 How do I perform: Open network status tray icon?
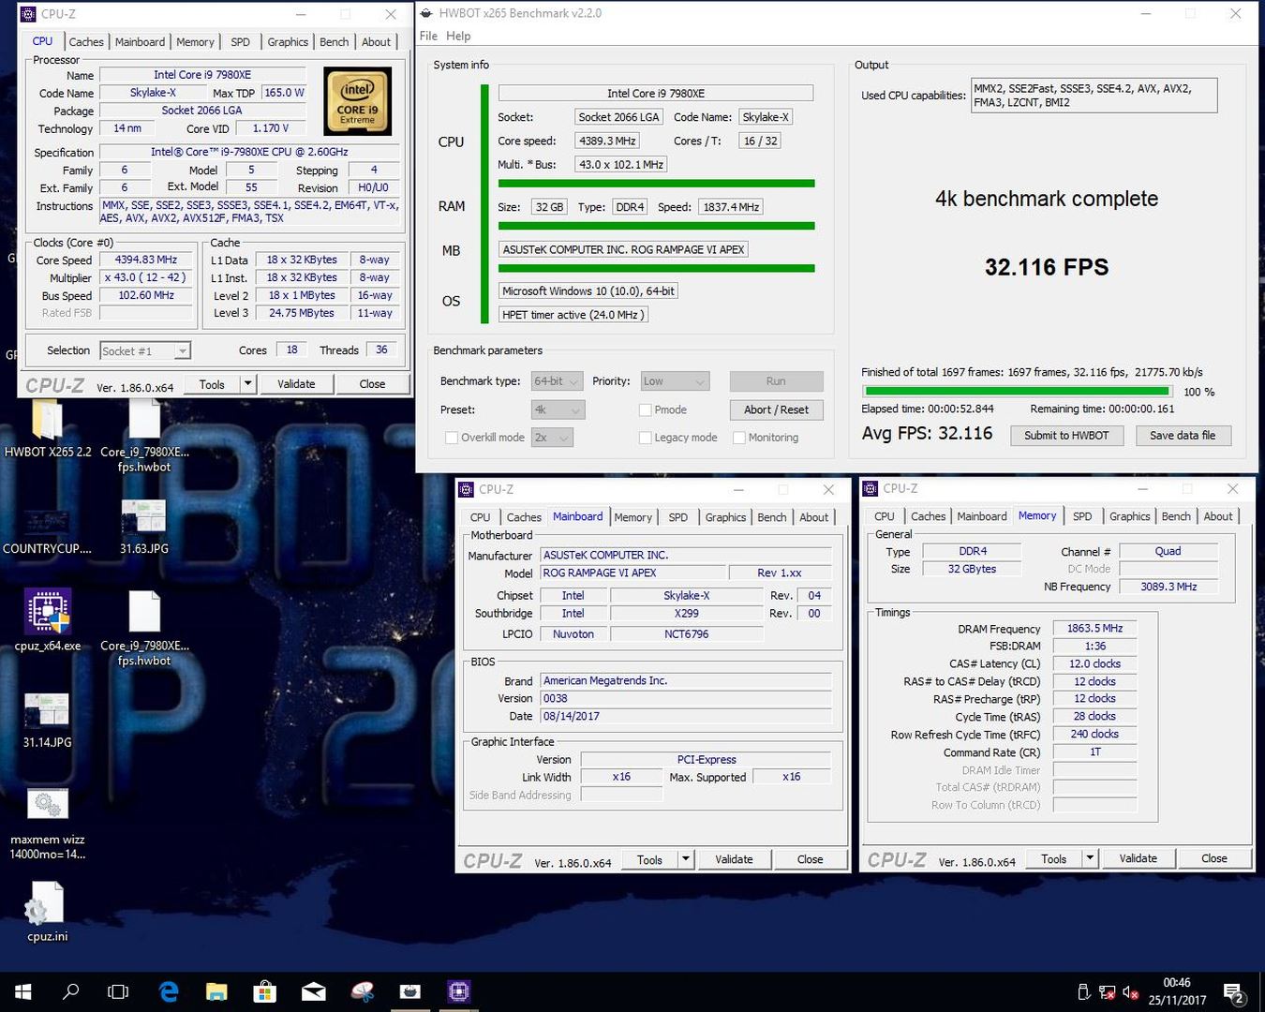(x=1107, y=992)
